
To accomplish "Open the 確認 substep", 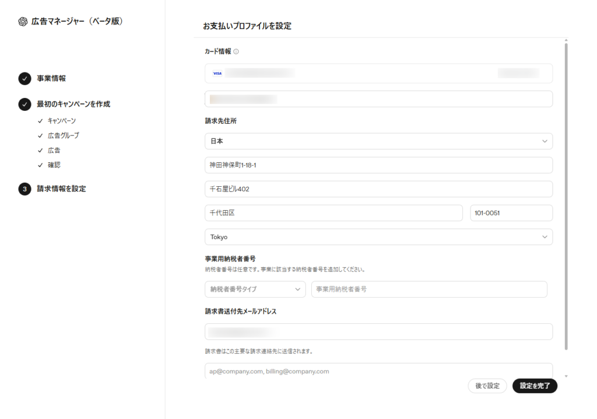I will tap(54, 165).
